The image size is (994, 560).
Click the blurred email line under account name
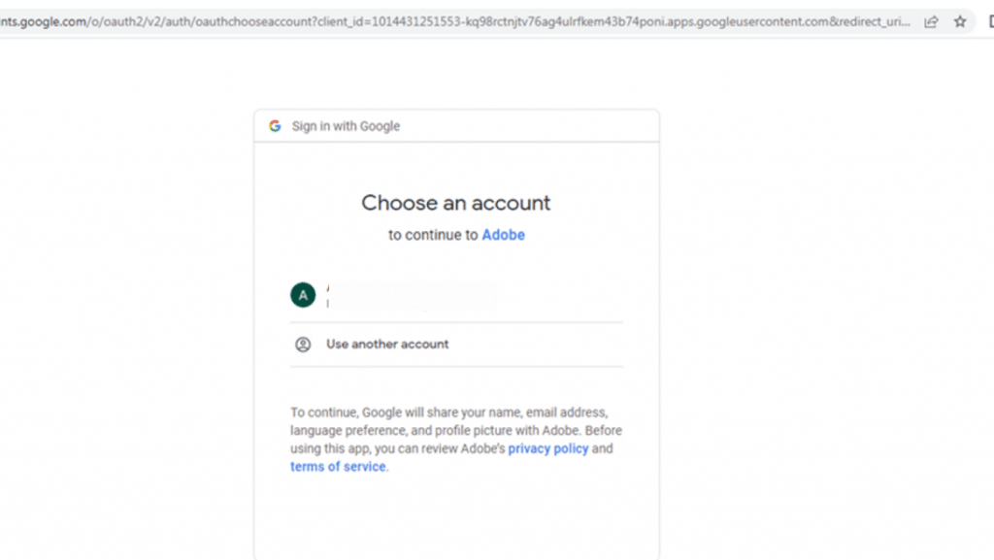[411, 304]
